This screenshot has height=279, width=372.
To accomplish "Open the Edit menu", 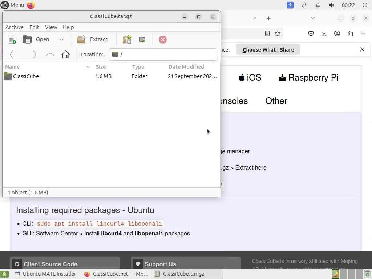I will 34,27.
